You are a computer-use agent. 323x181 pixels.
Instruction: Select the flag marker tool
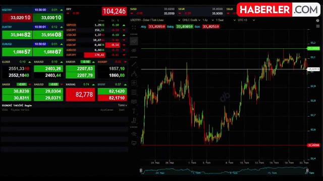134,120
